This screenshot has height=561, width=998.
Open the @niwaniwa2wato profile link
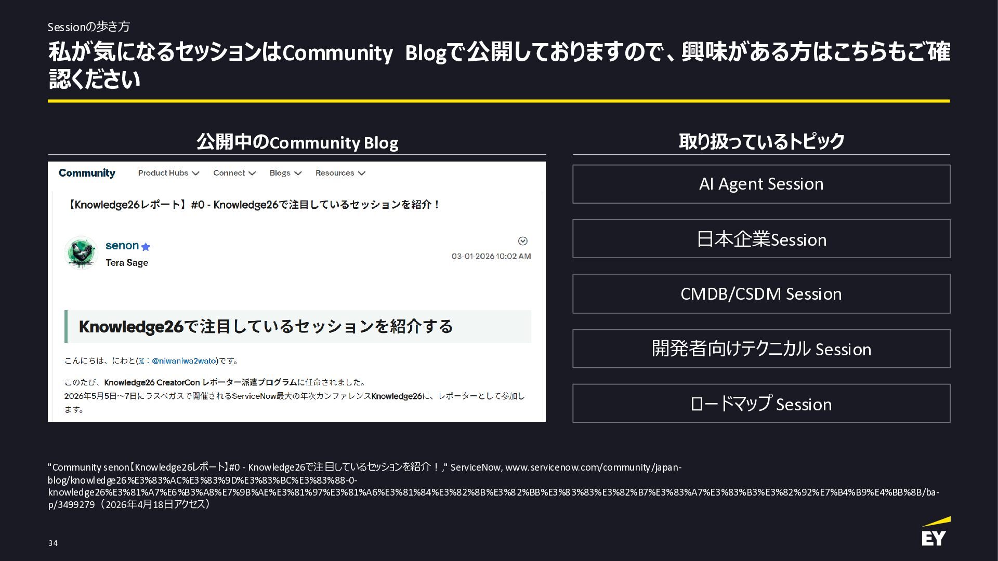[183, 361]
